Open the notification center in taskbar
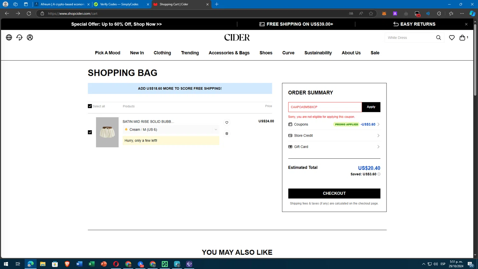478x269 pixels. tap(470, 264)
